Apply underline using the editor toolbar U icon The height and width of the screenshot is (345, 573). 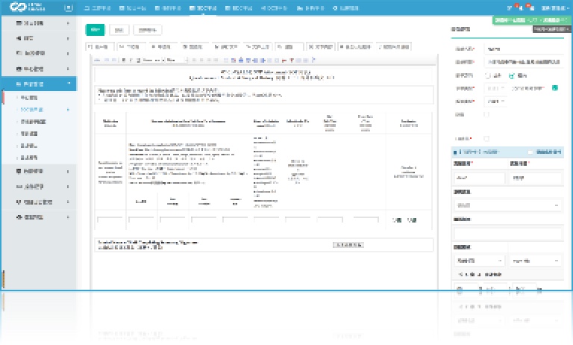tap(138, 60)
